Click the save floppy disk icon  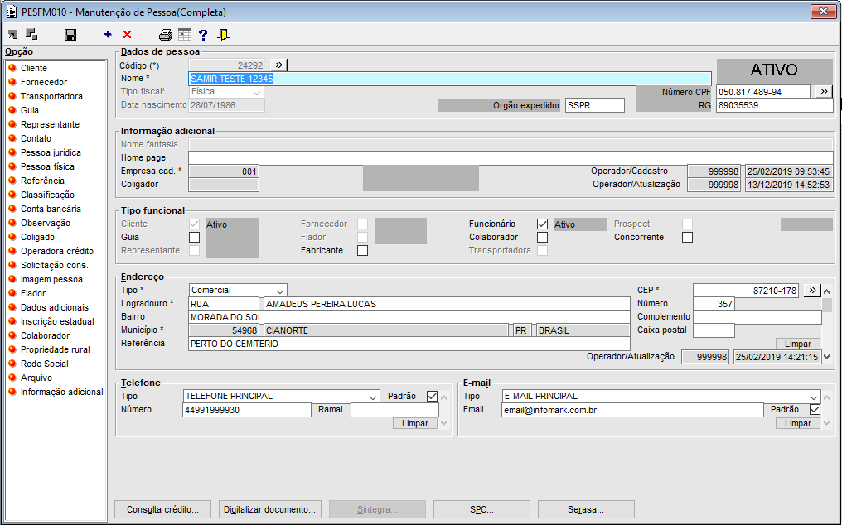(70, 35)
